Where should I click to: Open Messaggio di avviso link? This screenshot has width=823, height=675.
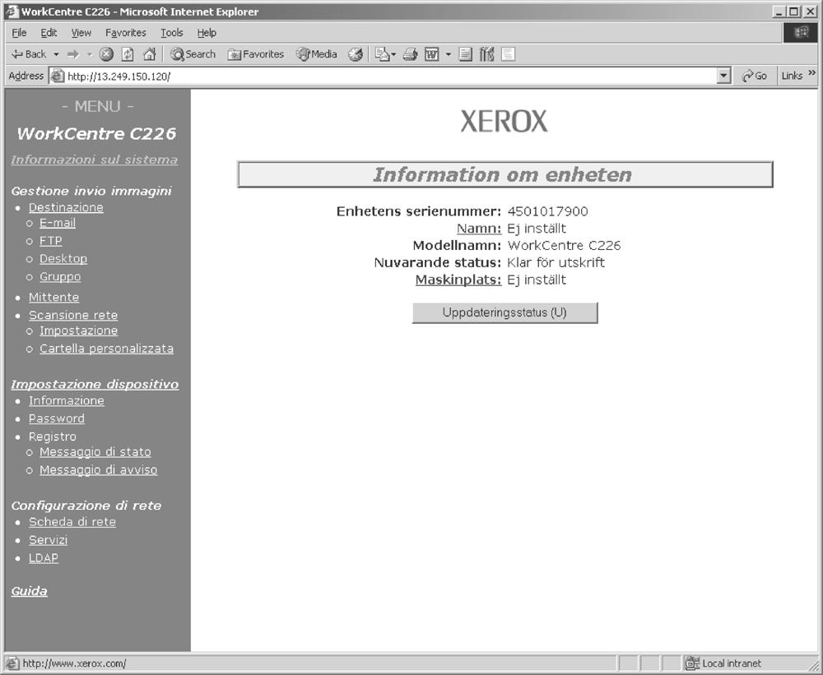99,470
